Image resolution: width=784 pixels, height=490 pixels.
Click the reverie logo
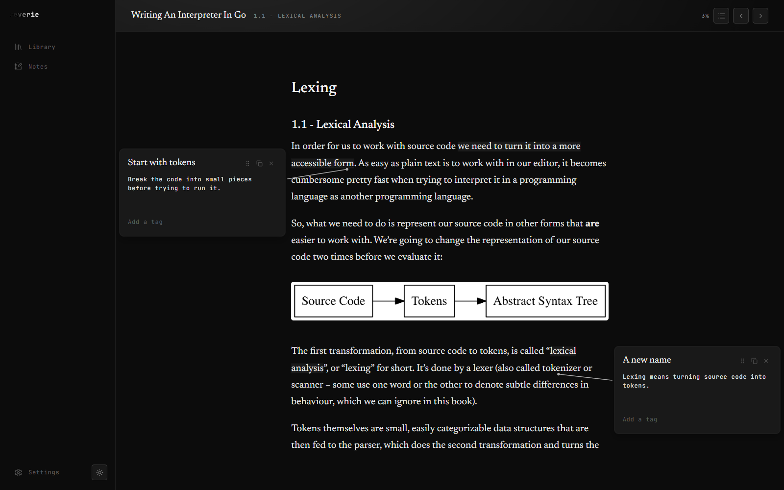point(24,15)
